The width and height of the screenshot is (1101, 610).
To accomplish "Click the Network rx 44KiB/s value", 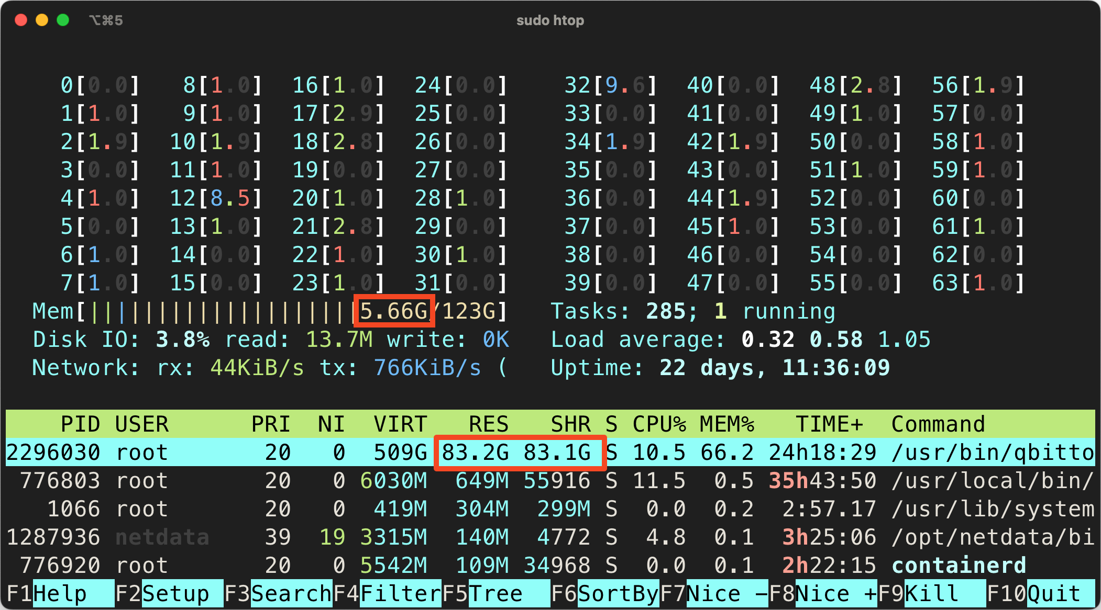I will click(x=257, y=368).
